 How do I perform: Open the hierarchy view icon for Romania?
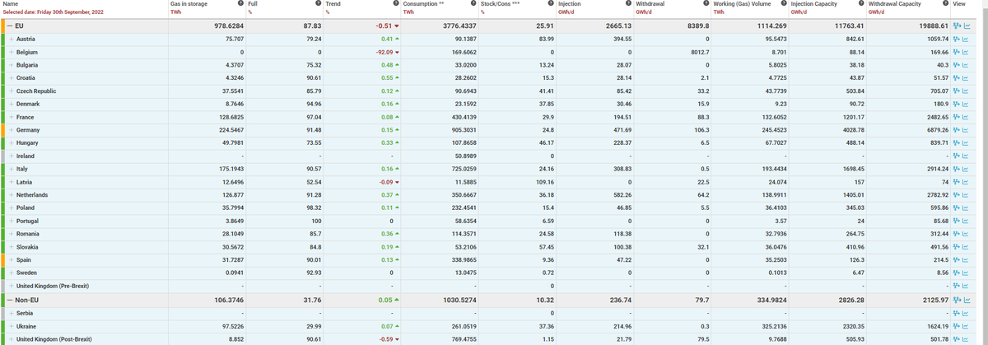tap(956, 234)
